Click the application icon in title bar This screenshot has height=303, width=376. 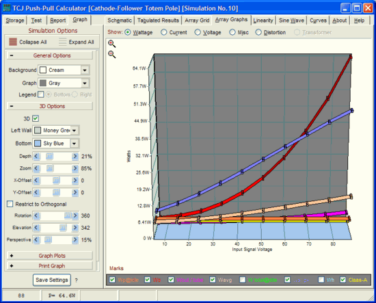(6, 8)
